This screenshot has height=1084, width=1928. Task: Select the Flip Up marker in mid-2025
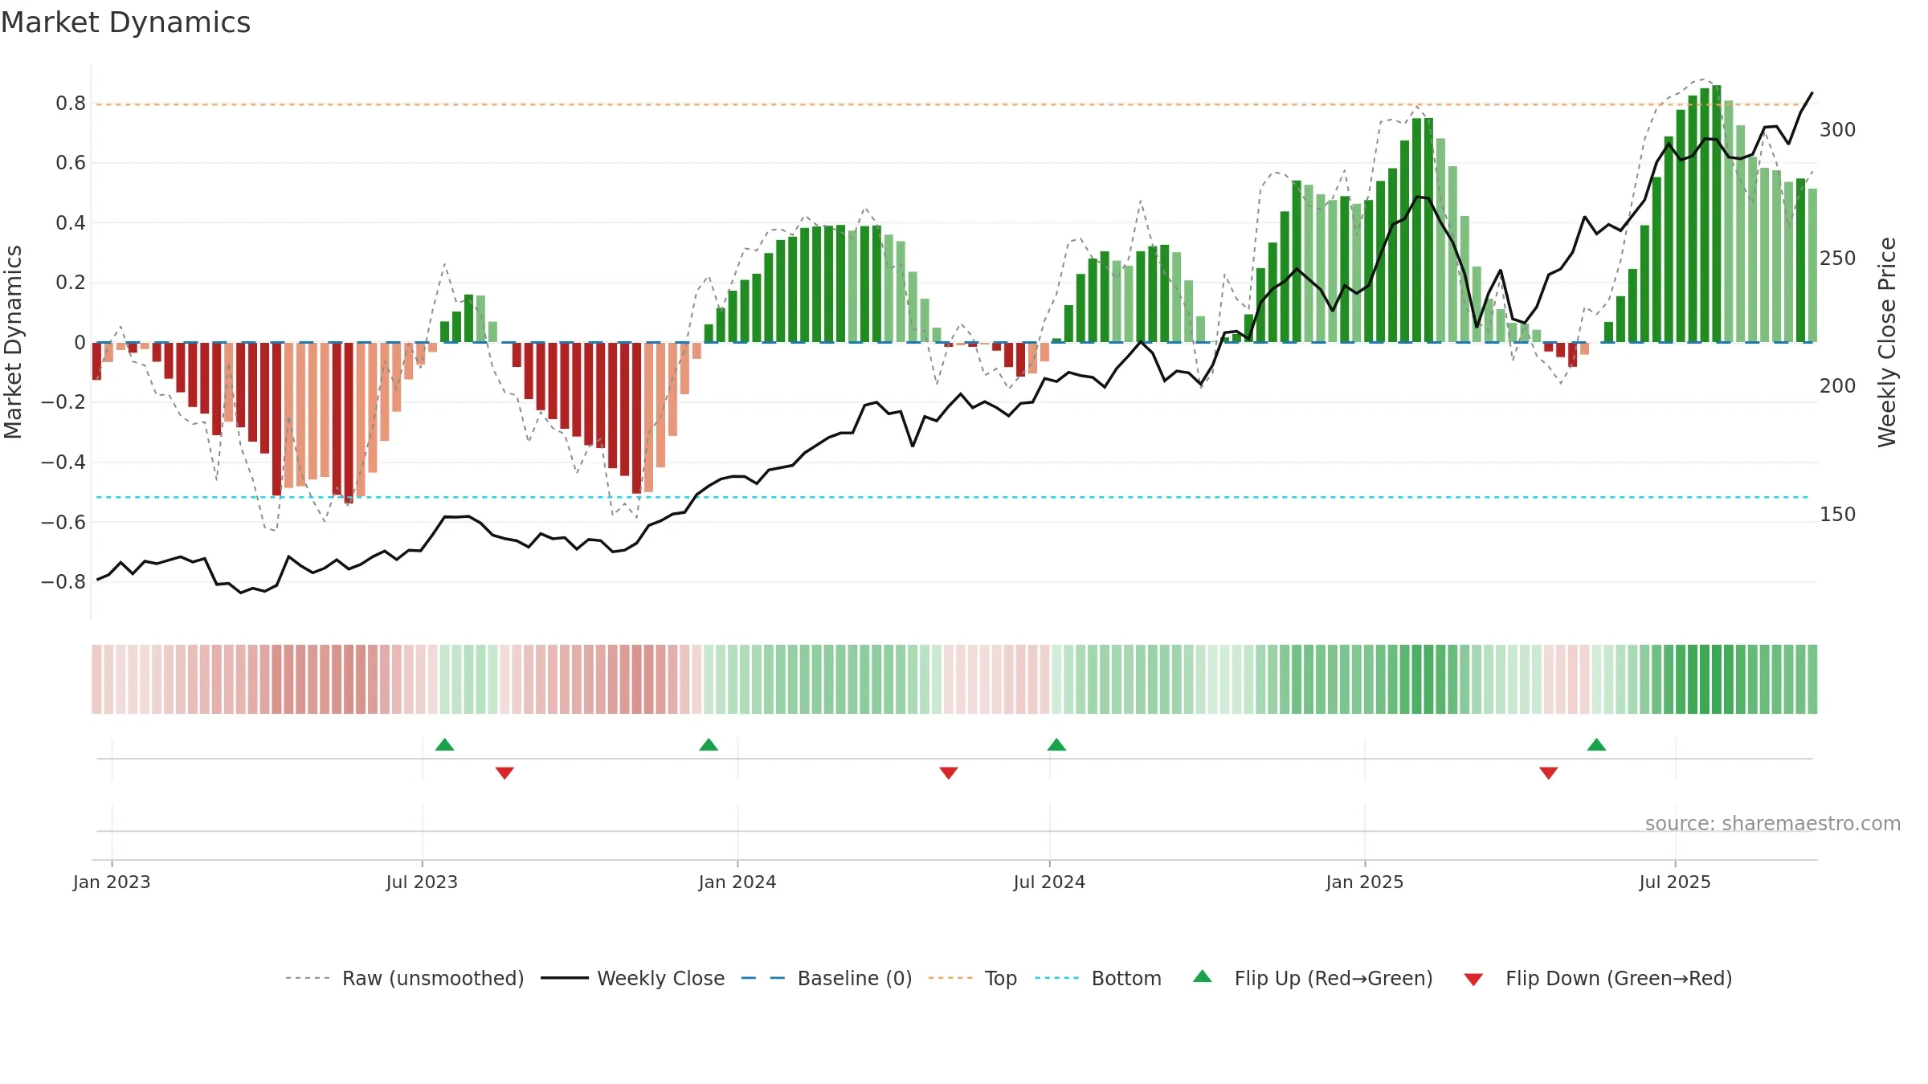pyautogui.click(x=1596, y=744)
